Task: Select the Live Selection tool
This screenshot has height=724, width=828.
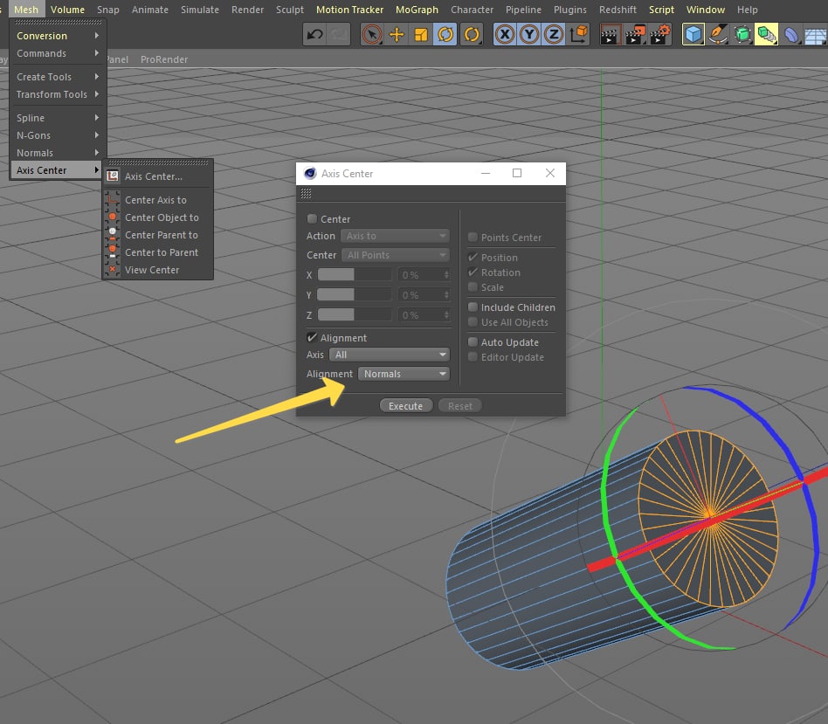Action: (372, 35)
